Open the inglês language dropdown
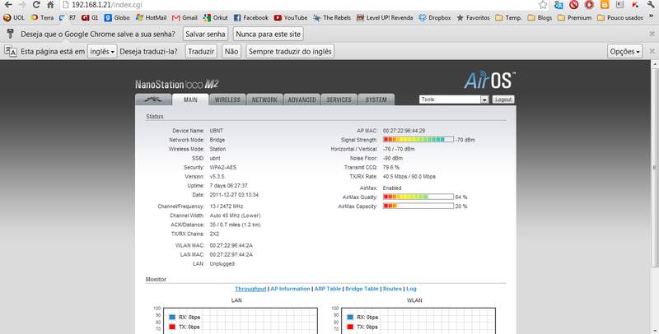This screenshot has height=334, width=659. (x=102, y=51)
